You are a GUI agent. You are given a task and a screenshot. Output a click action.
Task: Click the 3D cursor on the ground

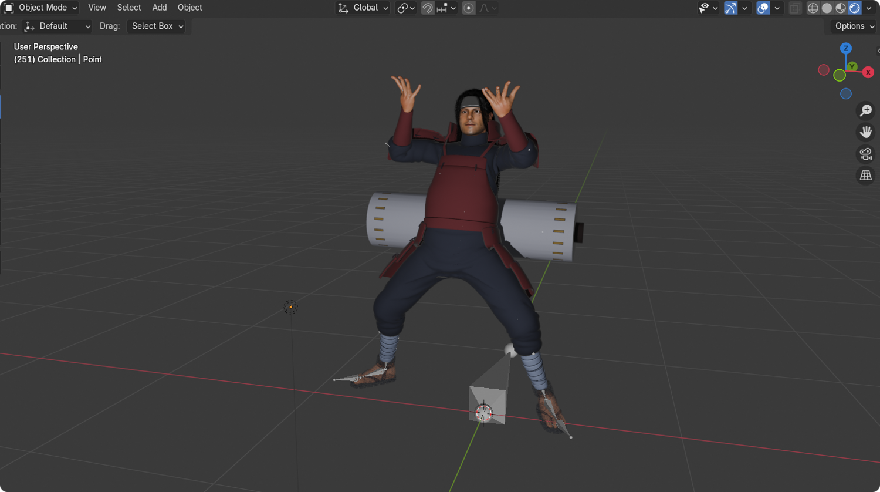(x=483, y=413)
